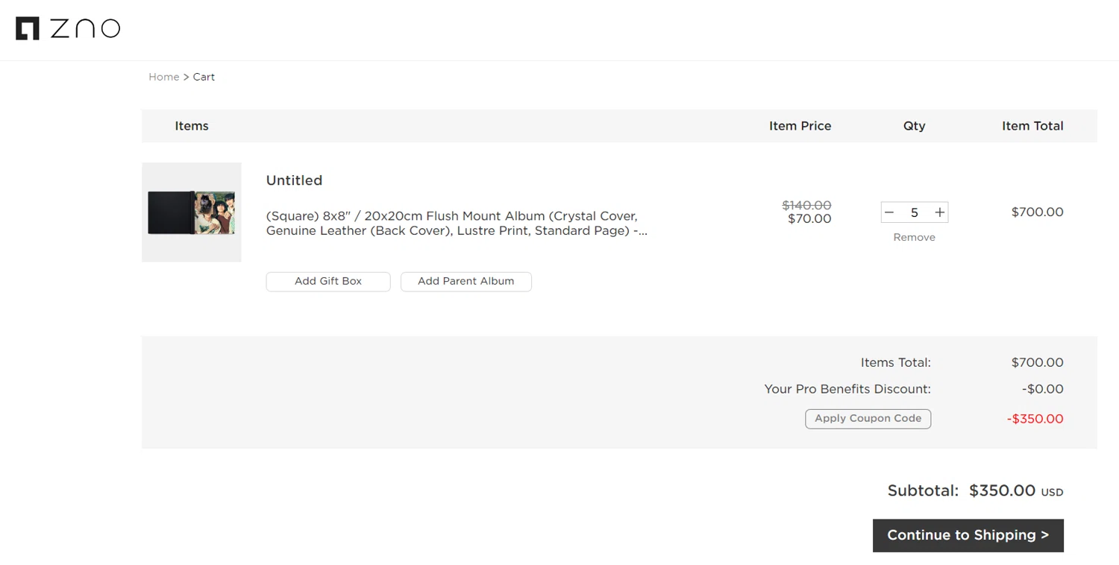Click the Untitled project title

tap(294, 180)
